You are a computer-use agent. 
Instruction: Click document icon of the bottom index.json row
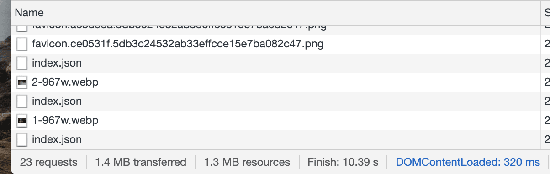[21, 140]
